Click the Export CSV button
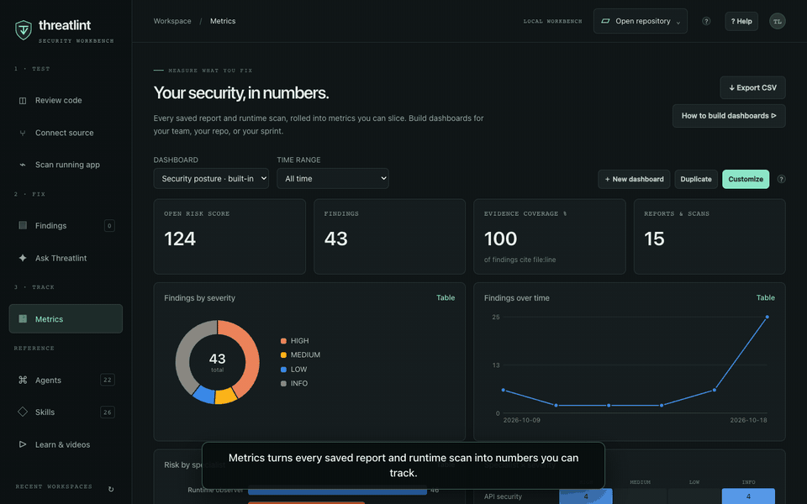807x504 pixels. (752, 87)
